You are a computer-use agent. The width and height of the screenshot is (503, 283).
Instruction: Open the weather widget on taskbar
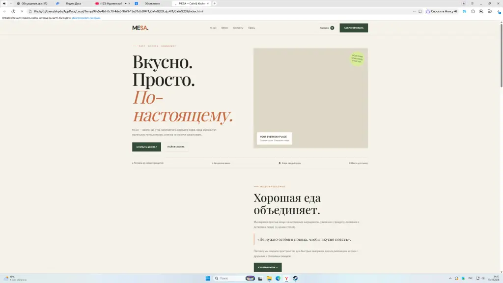pos(15,278)
